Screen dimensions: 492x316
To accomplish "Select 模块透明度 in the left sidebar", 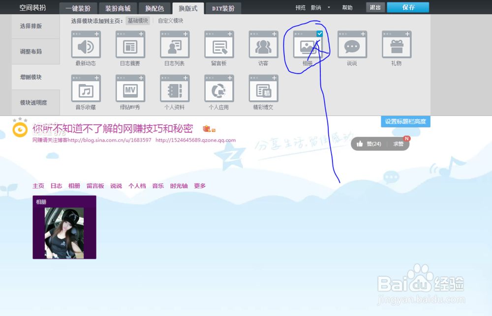I will point(32,102).
